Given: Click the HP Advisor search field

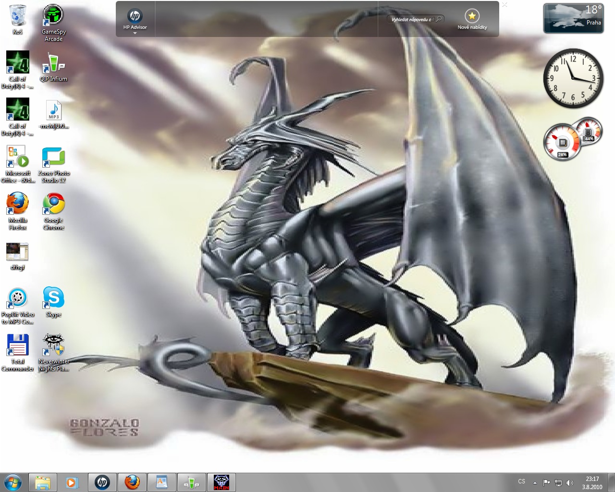Looking at the screenshot, I should (x=412, y=19).
